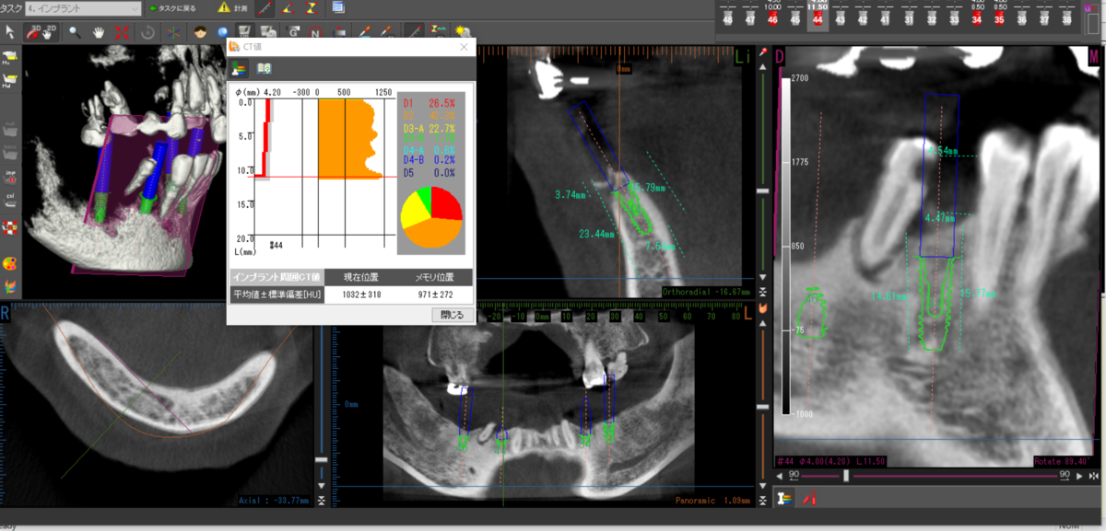
Task: Open the blue list window icon
Action: coord(338,7)
